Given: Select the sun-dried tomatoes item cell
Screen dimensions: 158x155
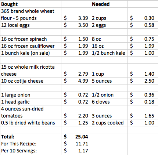Looking at the screenshot, I should click(x=30, y=112).
